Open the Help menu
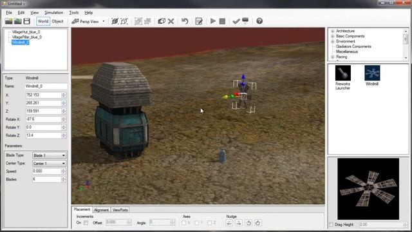The image size is (412, 232). [x=89, y=13]
